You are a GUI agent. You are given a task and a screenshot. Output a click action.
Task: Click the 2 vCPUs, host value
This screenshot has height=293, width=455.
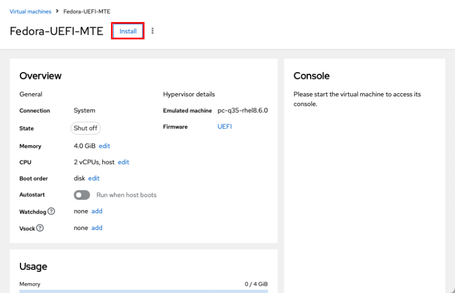coord(94,162)
